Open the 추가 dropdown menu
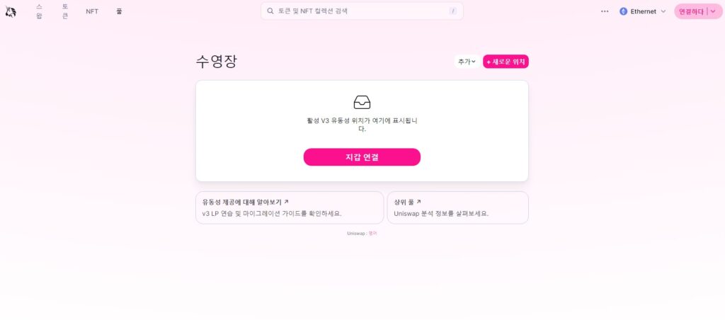 point(467,62)
